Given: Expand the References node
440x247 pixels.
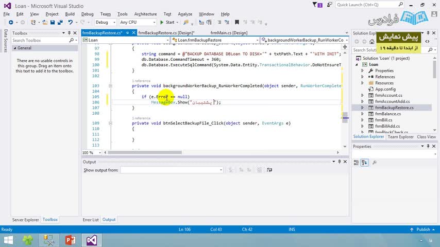Looking at the screenshot, I should (x=362, y=77).
